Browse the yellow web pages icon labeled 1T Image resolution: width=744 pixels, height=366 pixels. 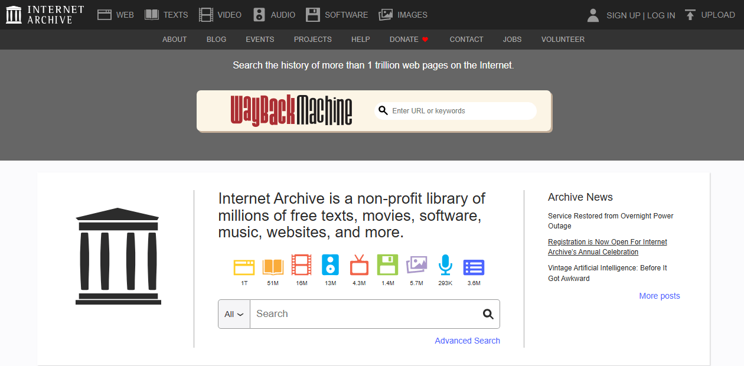click(244, 267)
